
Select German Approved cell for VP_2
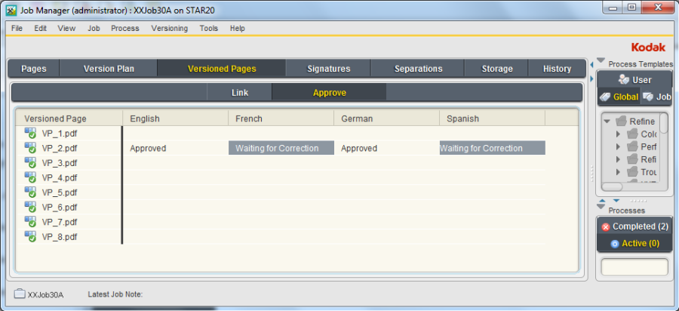coord(387,148)
